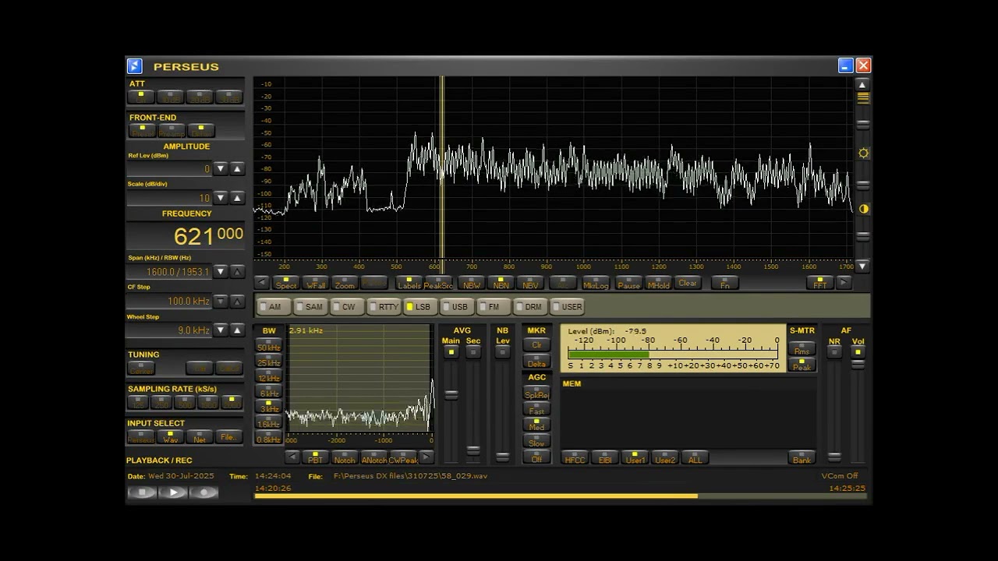998x561 pixels.
Task: Toggle the FFT button
Action: 819,283
